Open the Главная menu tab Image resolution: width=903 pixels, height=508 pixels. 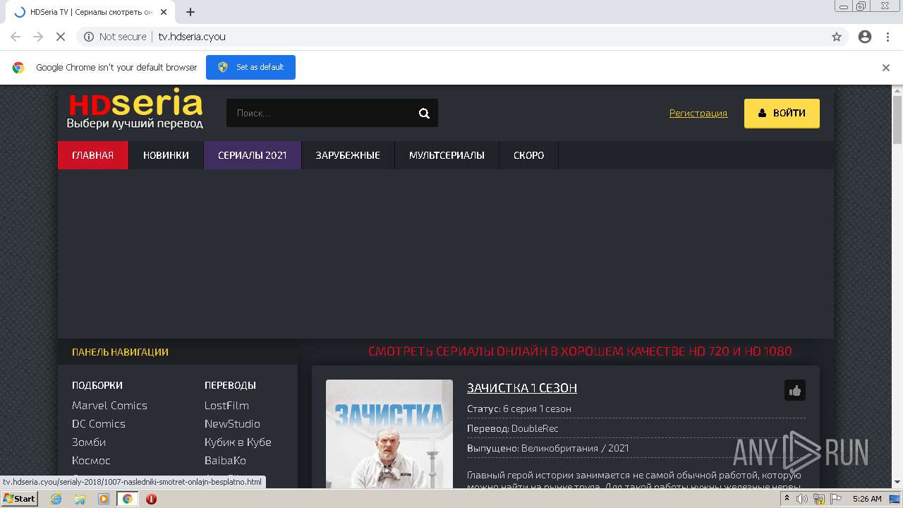(93, 155)
